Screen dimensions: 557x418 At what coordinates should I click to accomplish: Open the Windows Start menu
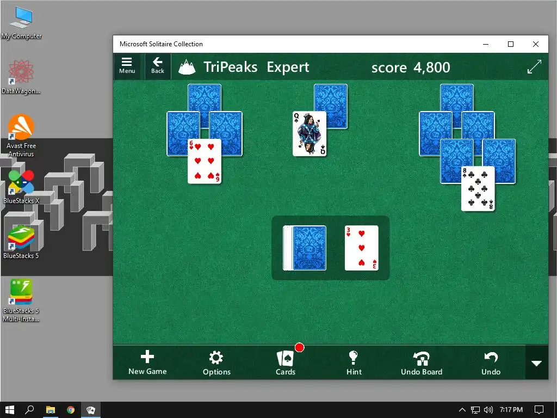point(10,410)
